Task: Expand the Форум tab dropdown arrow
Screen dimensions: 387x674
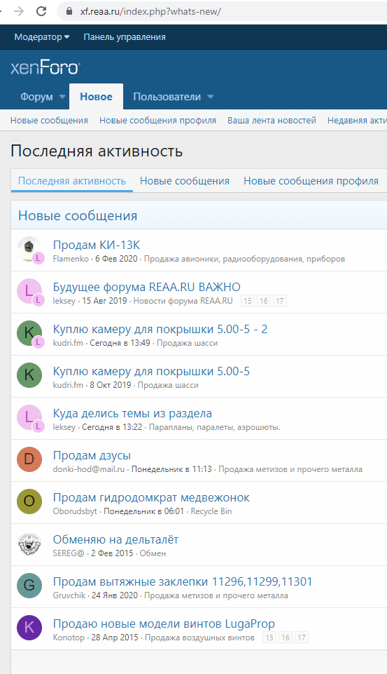Action: [62, 97]
